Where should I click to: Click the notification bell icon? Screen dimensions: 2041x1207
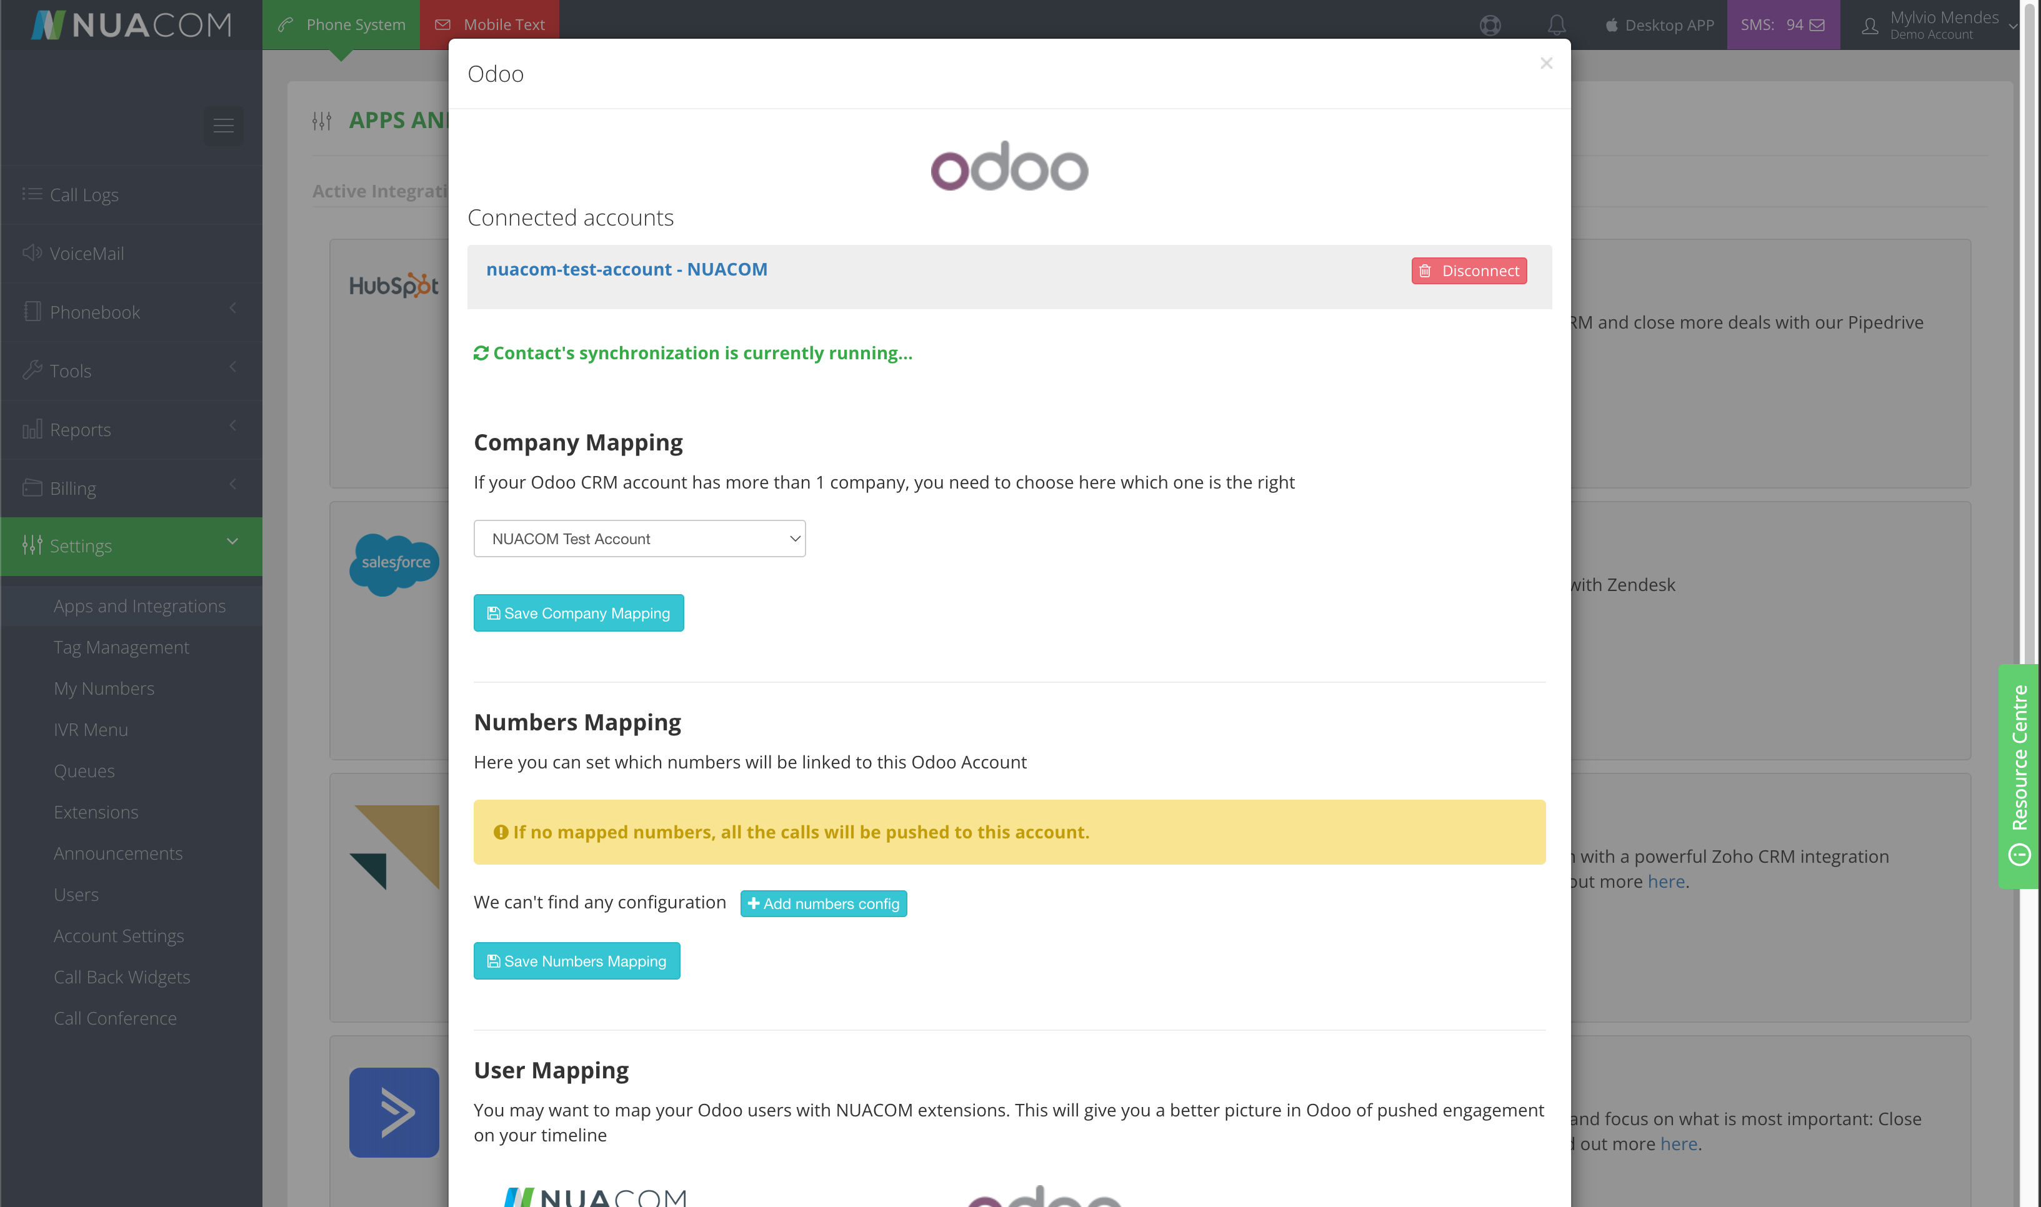coord(1556,25)
